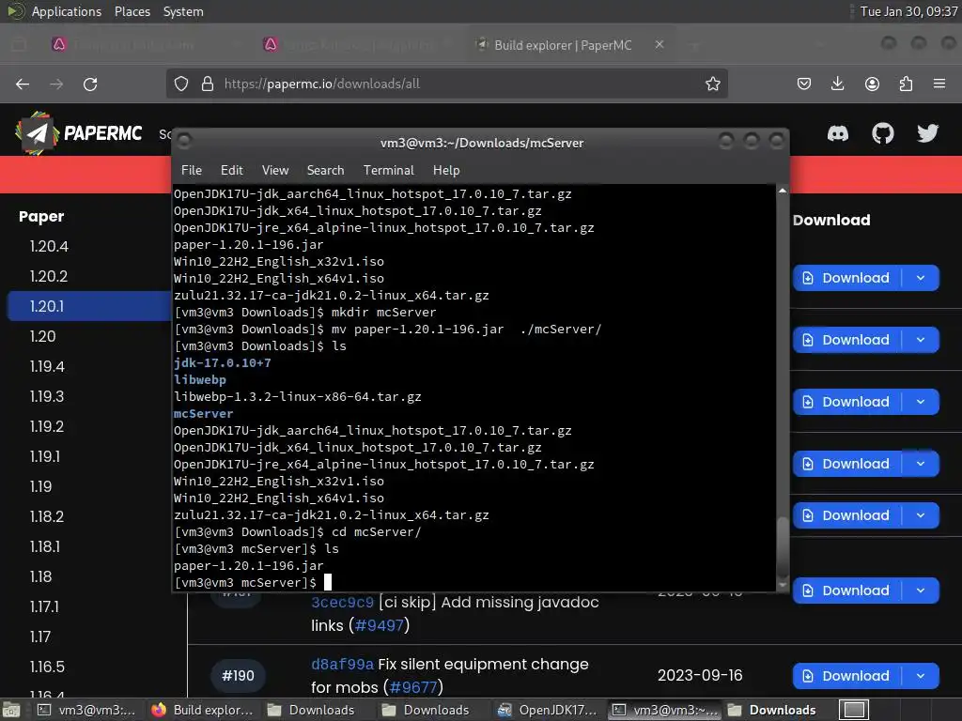Select Paper version 1.17.1
Screen dimensions: 962x721
[x=45, y=607]
